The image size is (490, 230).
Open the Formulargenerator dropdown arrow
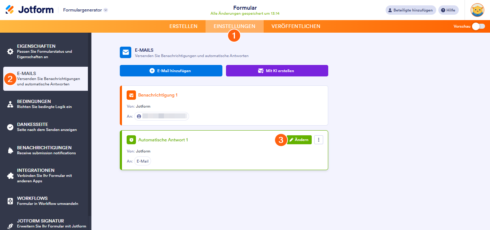pos(105,10)
